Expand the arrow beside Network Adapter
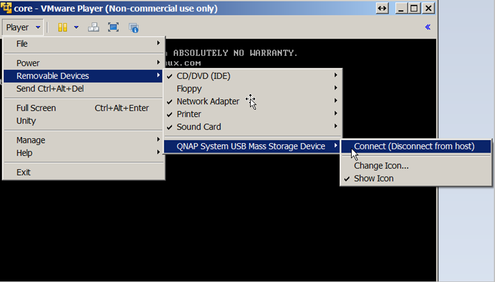Viewport: 495px width, 282px height. 336,101
